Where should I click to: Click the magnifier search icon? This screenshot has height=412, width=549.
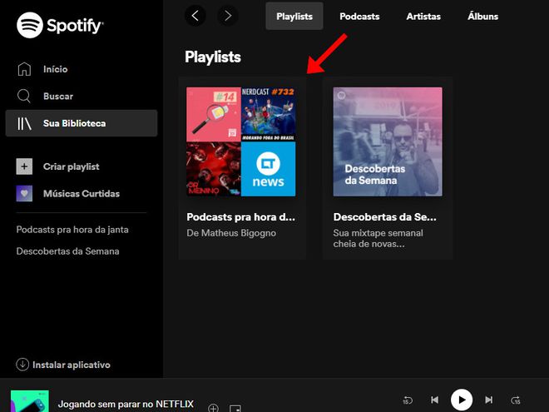(24, 96)
